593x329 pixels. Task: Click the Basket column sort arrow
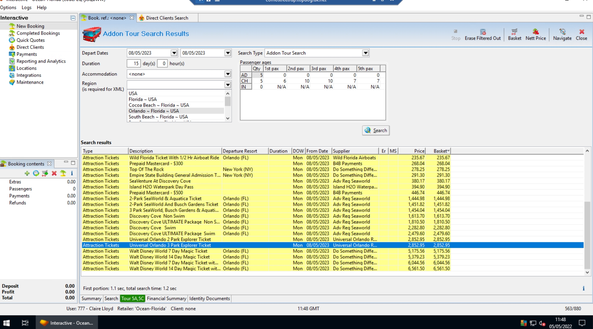(448, 151)
